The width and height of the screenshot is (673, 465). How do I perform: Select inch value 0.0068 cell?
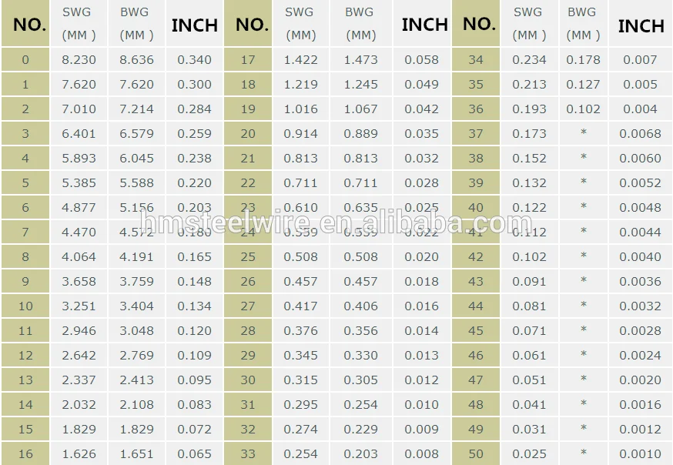point(640,133)
